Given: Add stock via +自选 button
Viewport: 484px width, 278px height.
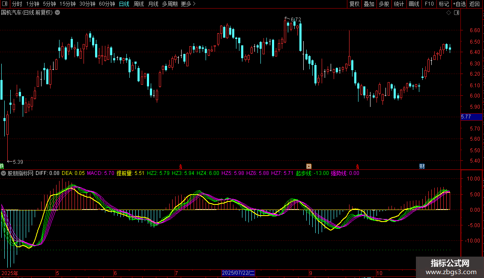Looking at the screenshot, I should click(458, 4).
